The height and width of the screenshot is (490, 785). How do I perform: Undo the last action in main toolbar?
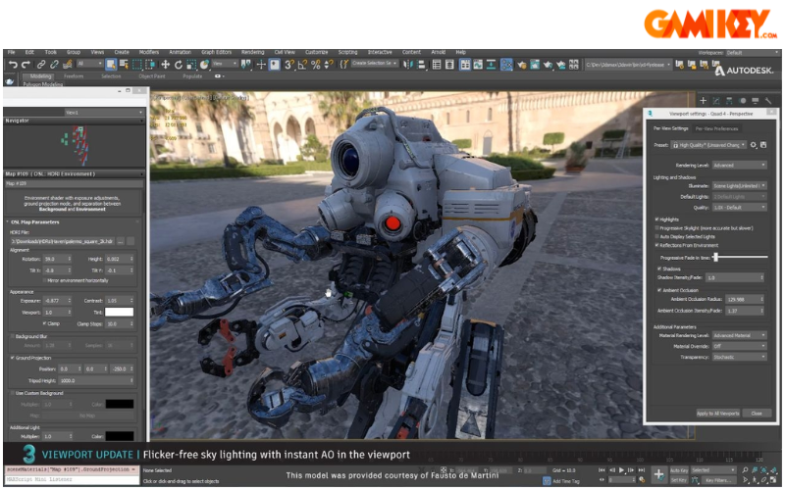tap(13, 65)
